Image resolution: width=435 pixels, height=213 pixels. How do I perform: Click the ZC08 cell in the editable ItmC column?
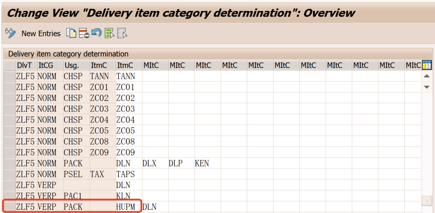click(x=129, y=141)
